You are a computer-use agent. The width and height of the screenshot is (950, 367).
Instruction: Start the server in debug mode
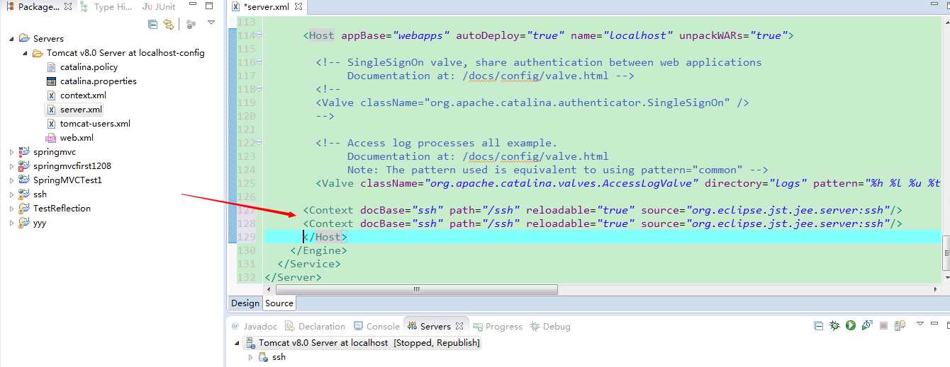click(x=834, y=326)
